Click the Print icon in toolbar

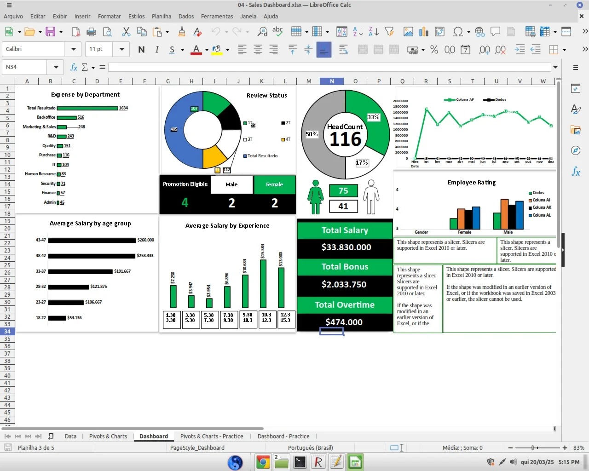[x=91, y=32]
